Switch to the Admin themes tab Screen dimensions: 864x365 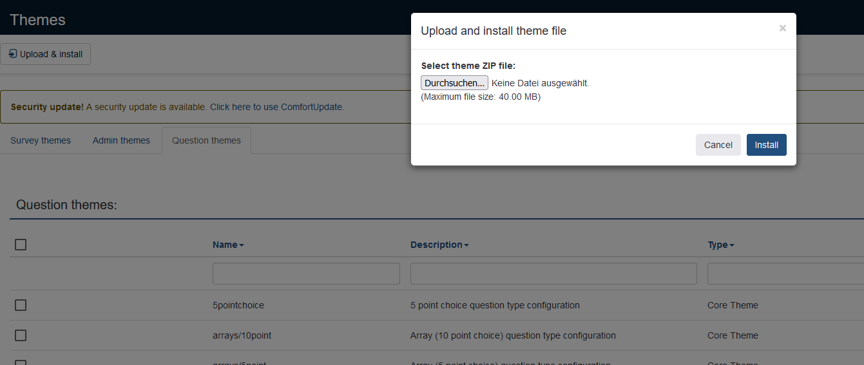(x=121, y=140)
